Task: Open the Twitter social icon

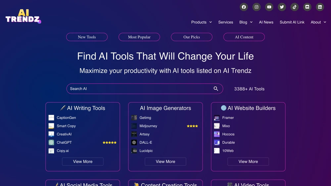Action: [282, 7]
